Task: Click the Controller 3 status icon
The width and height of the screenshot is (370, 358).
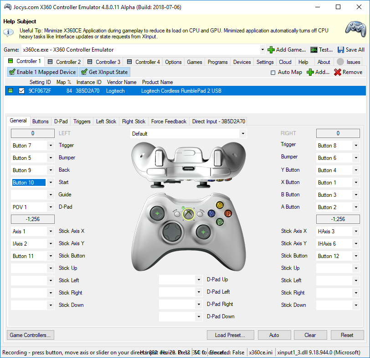Action: click(x=90, y=62)
